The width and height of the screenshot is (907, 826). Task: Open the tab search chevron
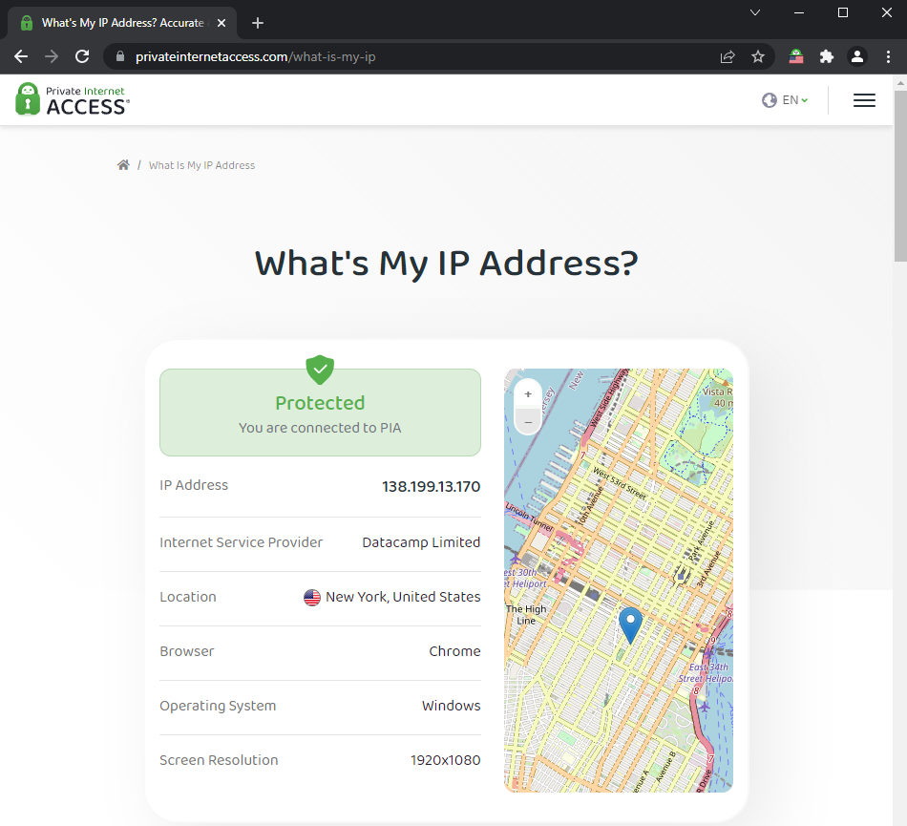tap(755, 12)
